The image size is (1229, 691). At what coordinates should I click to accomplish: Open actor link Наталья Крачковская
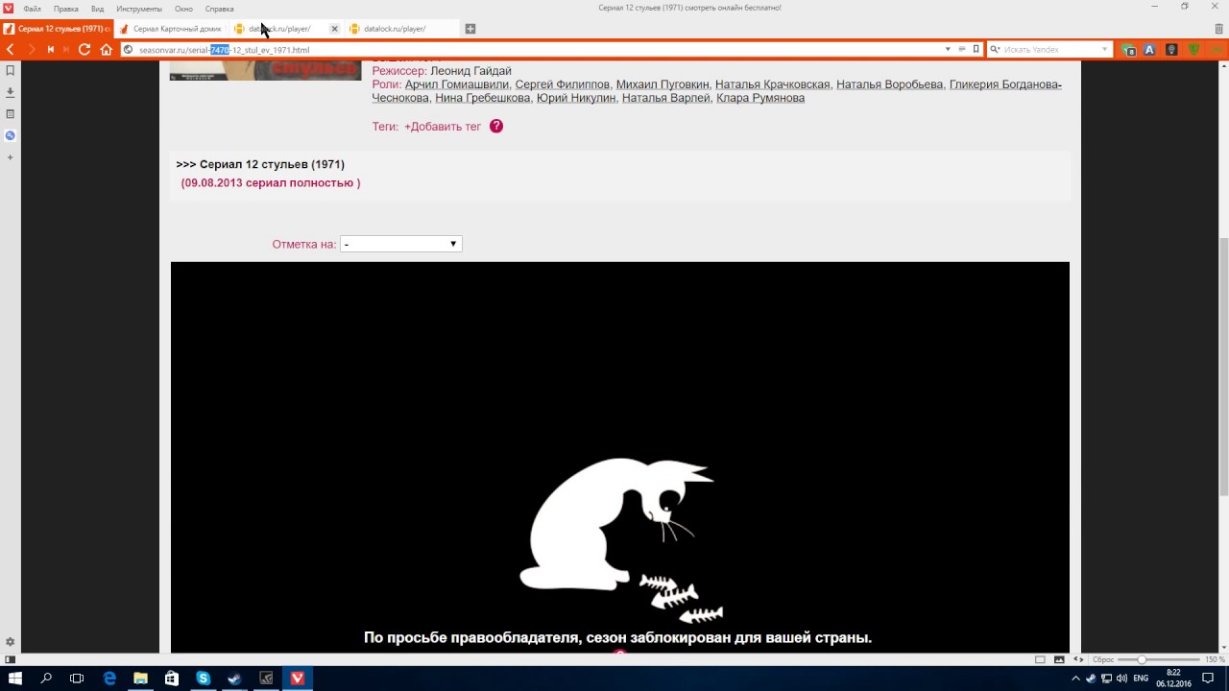[773, 84]
